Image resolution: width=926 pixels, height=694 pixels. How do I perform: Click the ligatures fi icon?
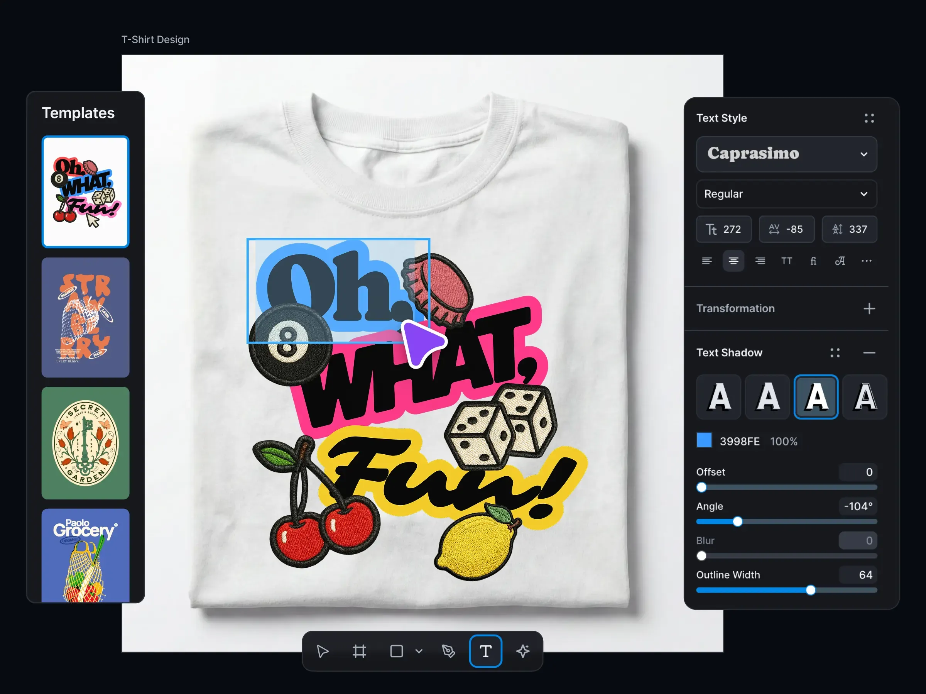[x=813, y=261]
